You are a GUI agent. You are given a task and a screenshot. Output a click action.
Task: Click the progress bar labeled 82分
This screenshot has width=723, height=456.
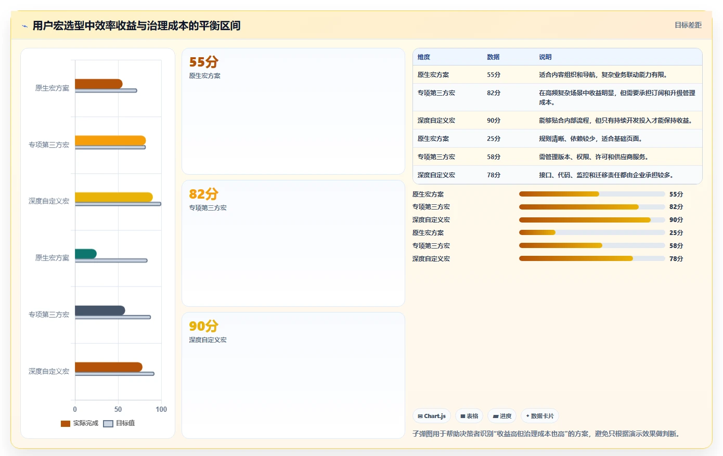(592, 207)
